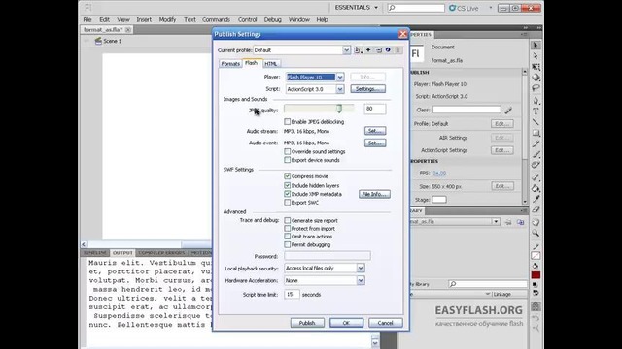Click the red fill color swatch

(536, 275)
